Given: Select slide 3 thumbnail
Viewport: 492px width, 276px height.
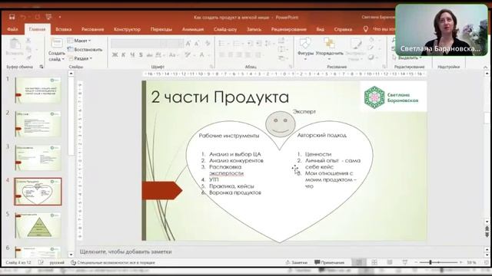Looking at the screenshot, I should [x=38, y=158].
